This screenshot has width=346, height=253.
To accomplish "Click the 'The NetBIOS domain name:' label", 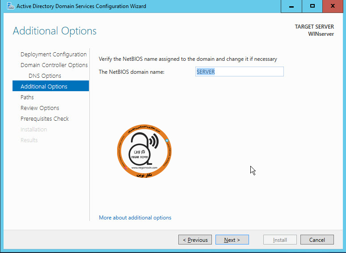I will click(131, 72).
